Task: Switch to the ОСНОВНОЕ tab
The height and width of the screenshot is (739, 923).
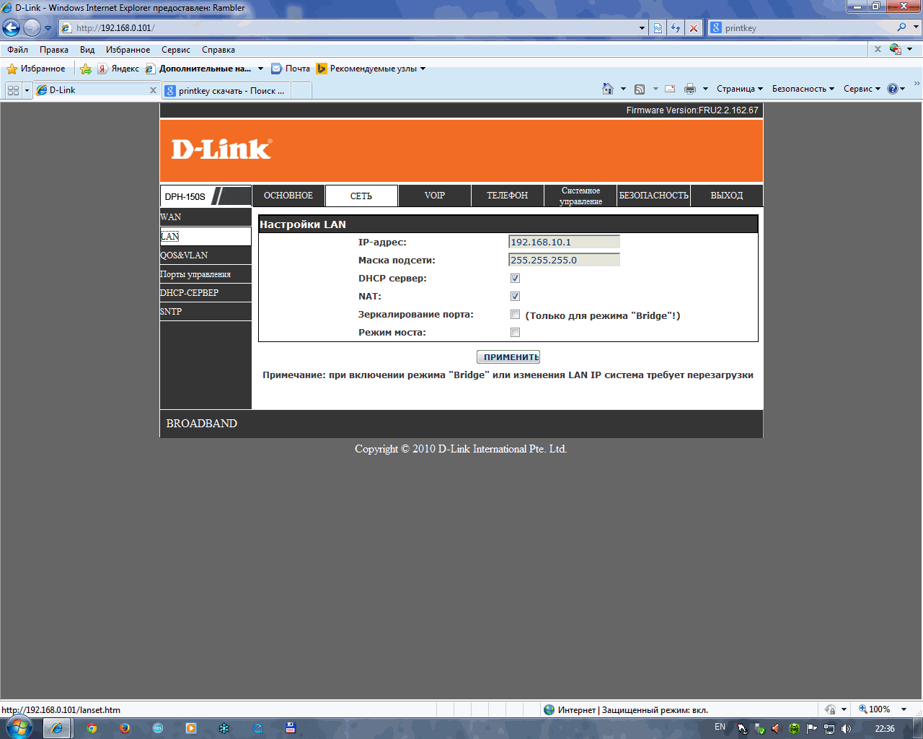Action: click(288, 196)
